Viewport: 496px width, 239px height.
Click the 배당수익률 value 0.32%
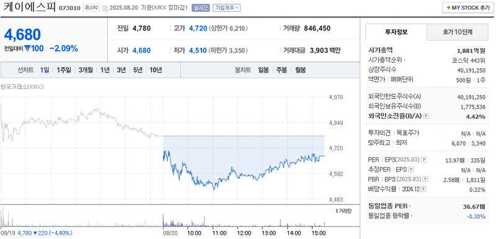pos(477,189)
